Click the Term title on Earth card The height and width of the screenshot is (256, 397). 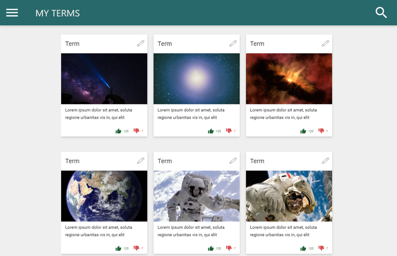(x=72, y=161)
